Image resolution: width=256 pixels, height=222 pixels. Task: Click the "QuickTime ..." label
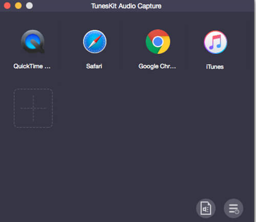coord(32,66)
